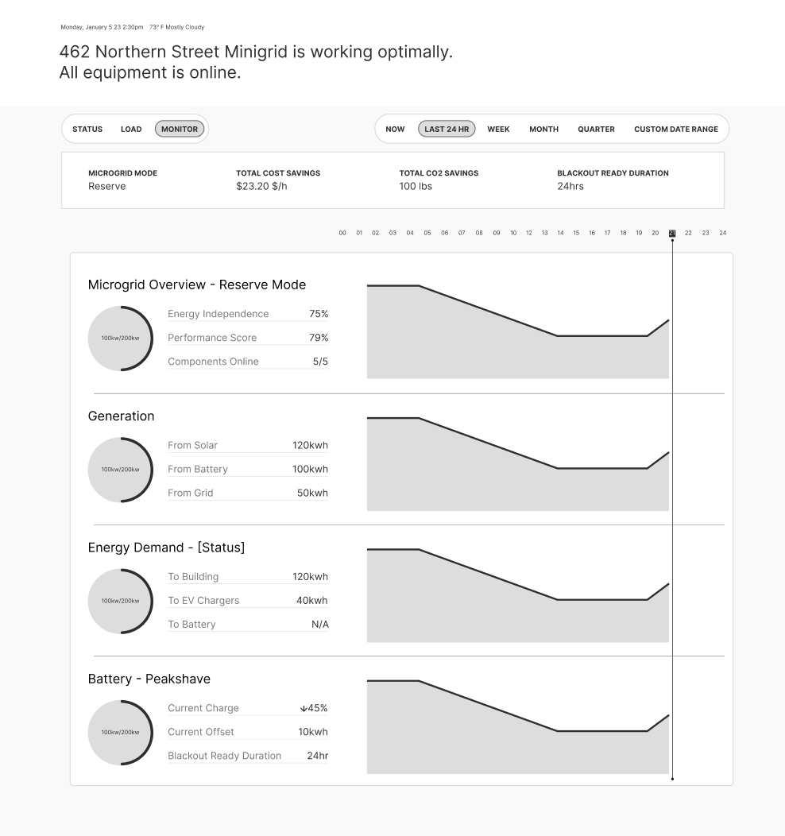Select the NOW time range

click(x=395, y=129)
